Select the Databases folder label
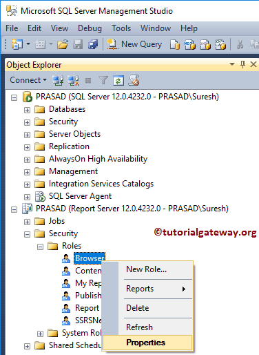Viewport: 259px width, 355px height. 67,109
